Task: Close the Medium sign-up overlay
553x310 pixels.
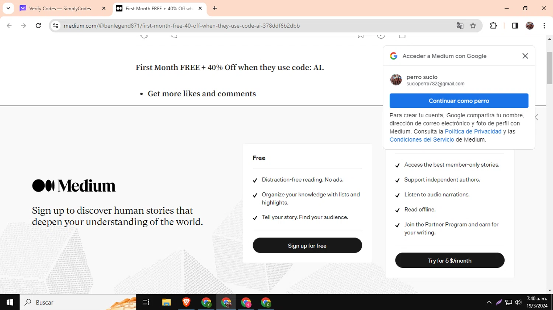Action: [x=537, y=117]
